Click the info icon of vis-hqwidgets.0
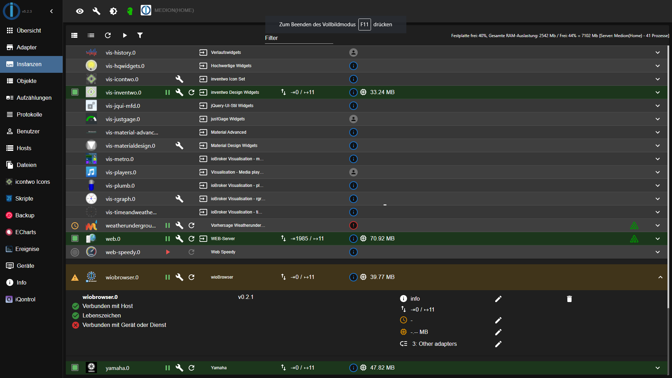The width and height of the screenshot is (672, 378). [353, 66]
